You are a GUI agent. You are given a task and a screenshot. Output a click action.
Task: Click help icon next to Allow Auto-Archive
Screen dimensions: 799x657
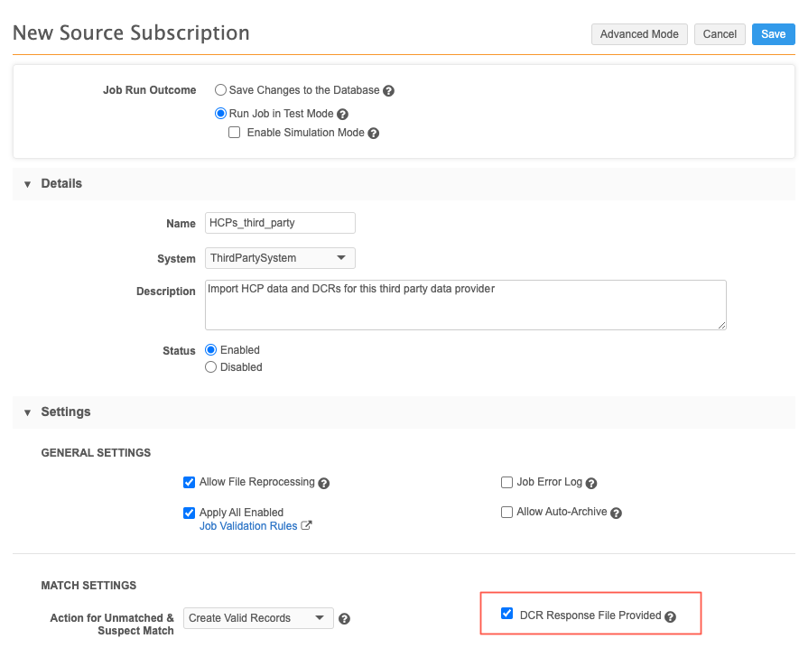[616, 514]
